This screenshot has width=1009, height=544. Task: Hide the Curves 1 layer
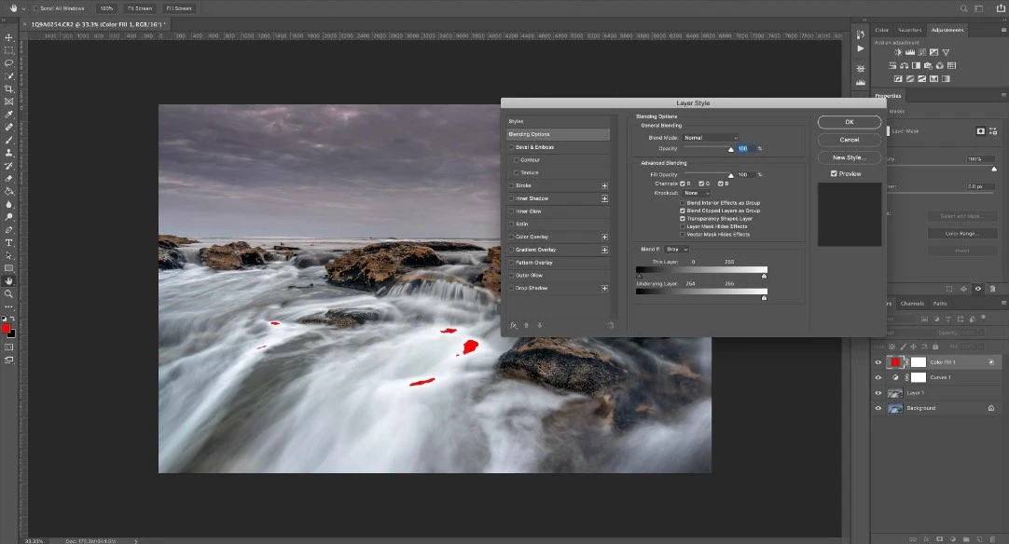click(x=878, y=377)
